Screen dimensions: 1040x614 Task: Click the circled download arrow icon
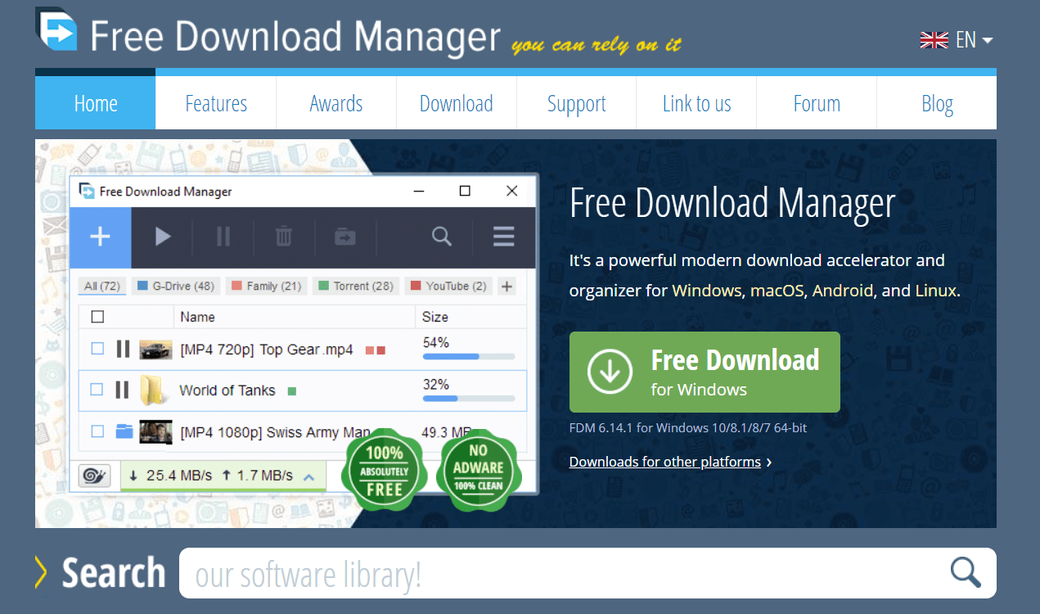610,372
